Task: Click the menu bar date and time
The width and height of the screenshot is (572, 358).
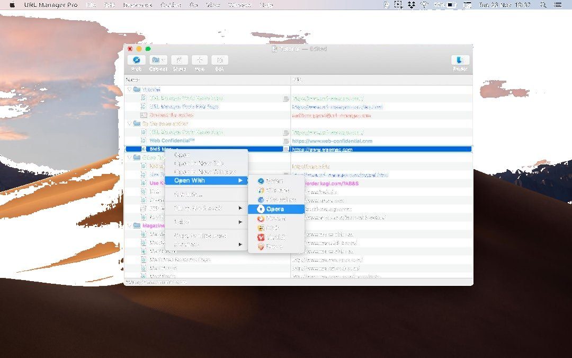Action: pos(505,5)
